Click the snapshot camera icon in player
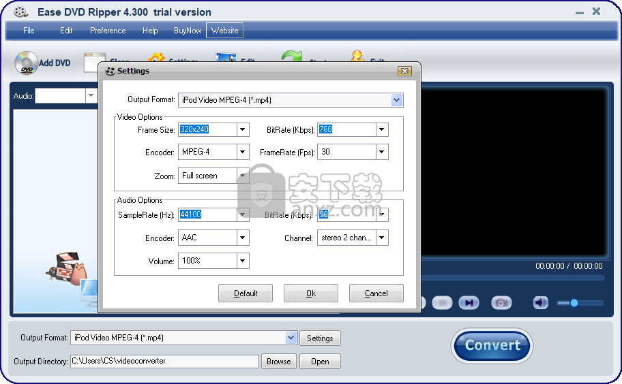 tap(501, 303)
